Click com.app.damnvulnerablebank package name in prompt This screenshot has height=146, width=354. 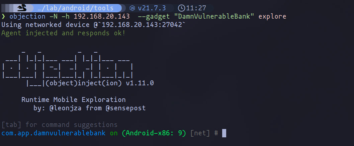[x=54, y=133]
